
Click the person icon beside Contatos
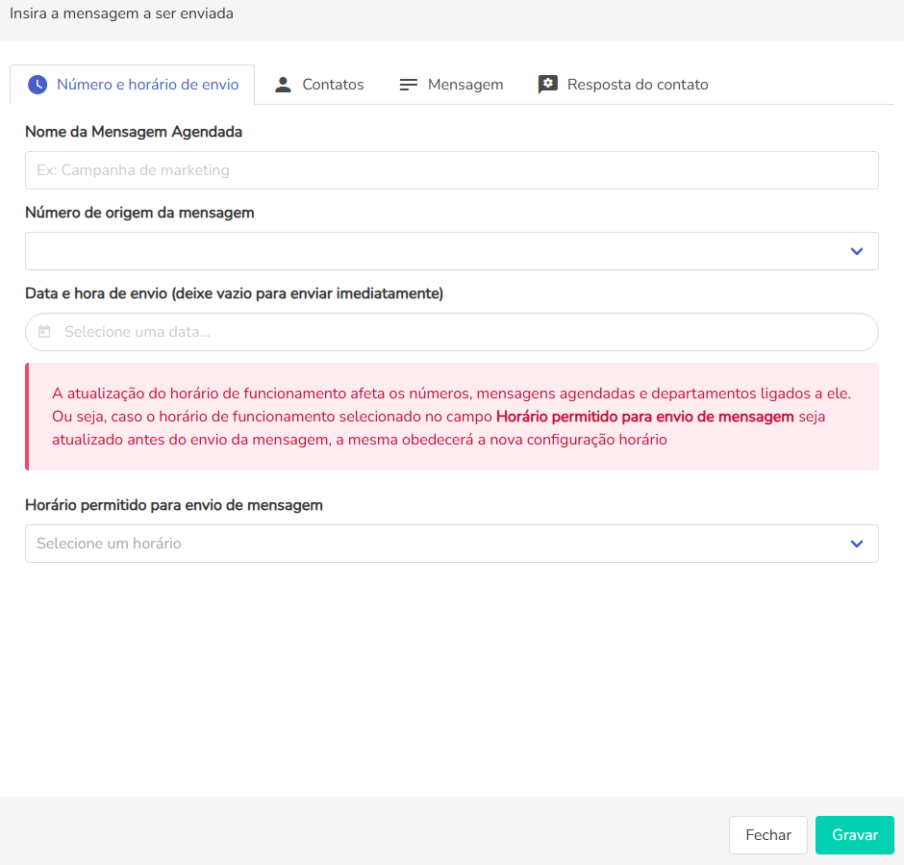[283, 85]
